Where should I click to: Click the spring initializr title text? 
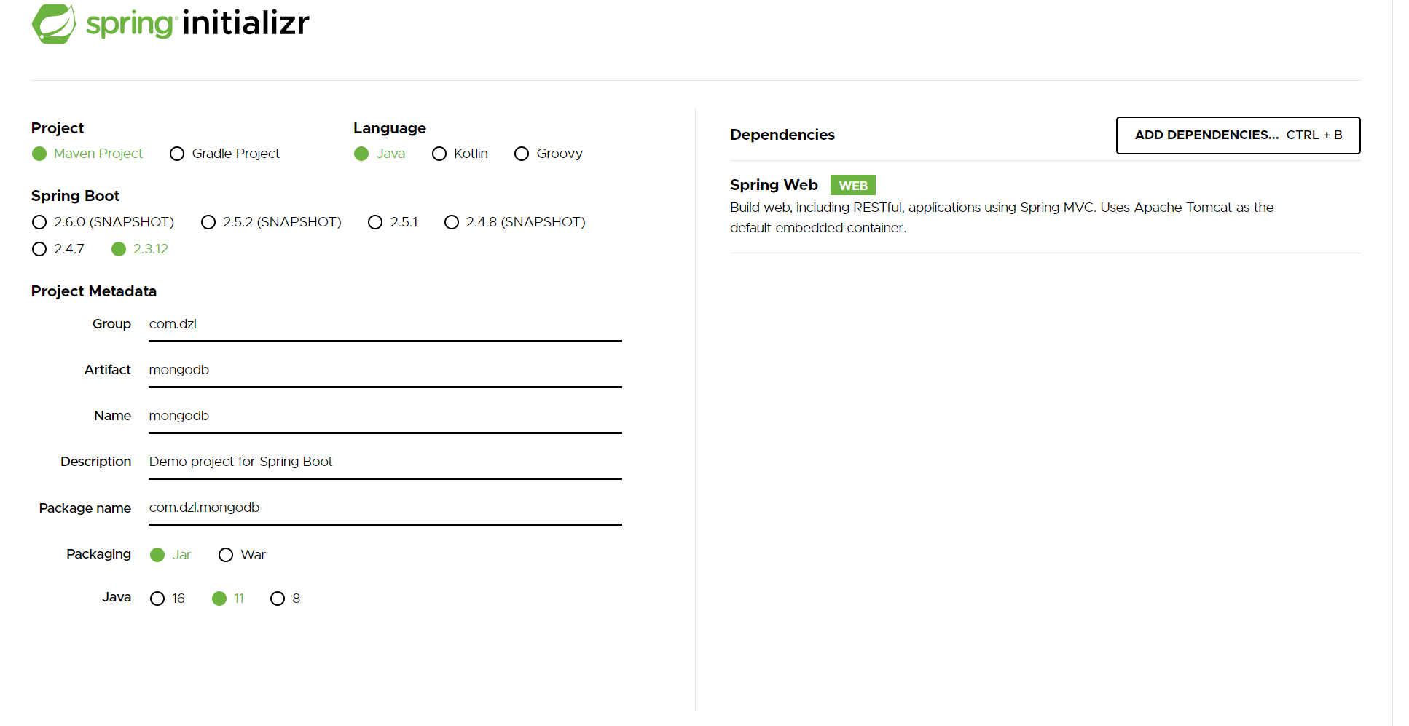[198, 23]
